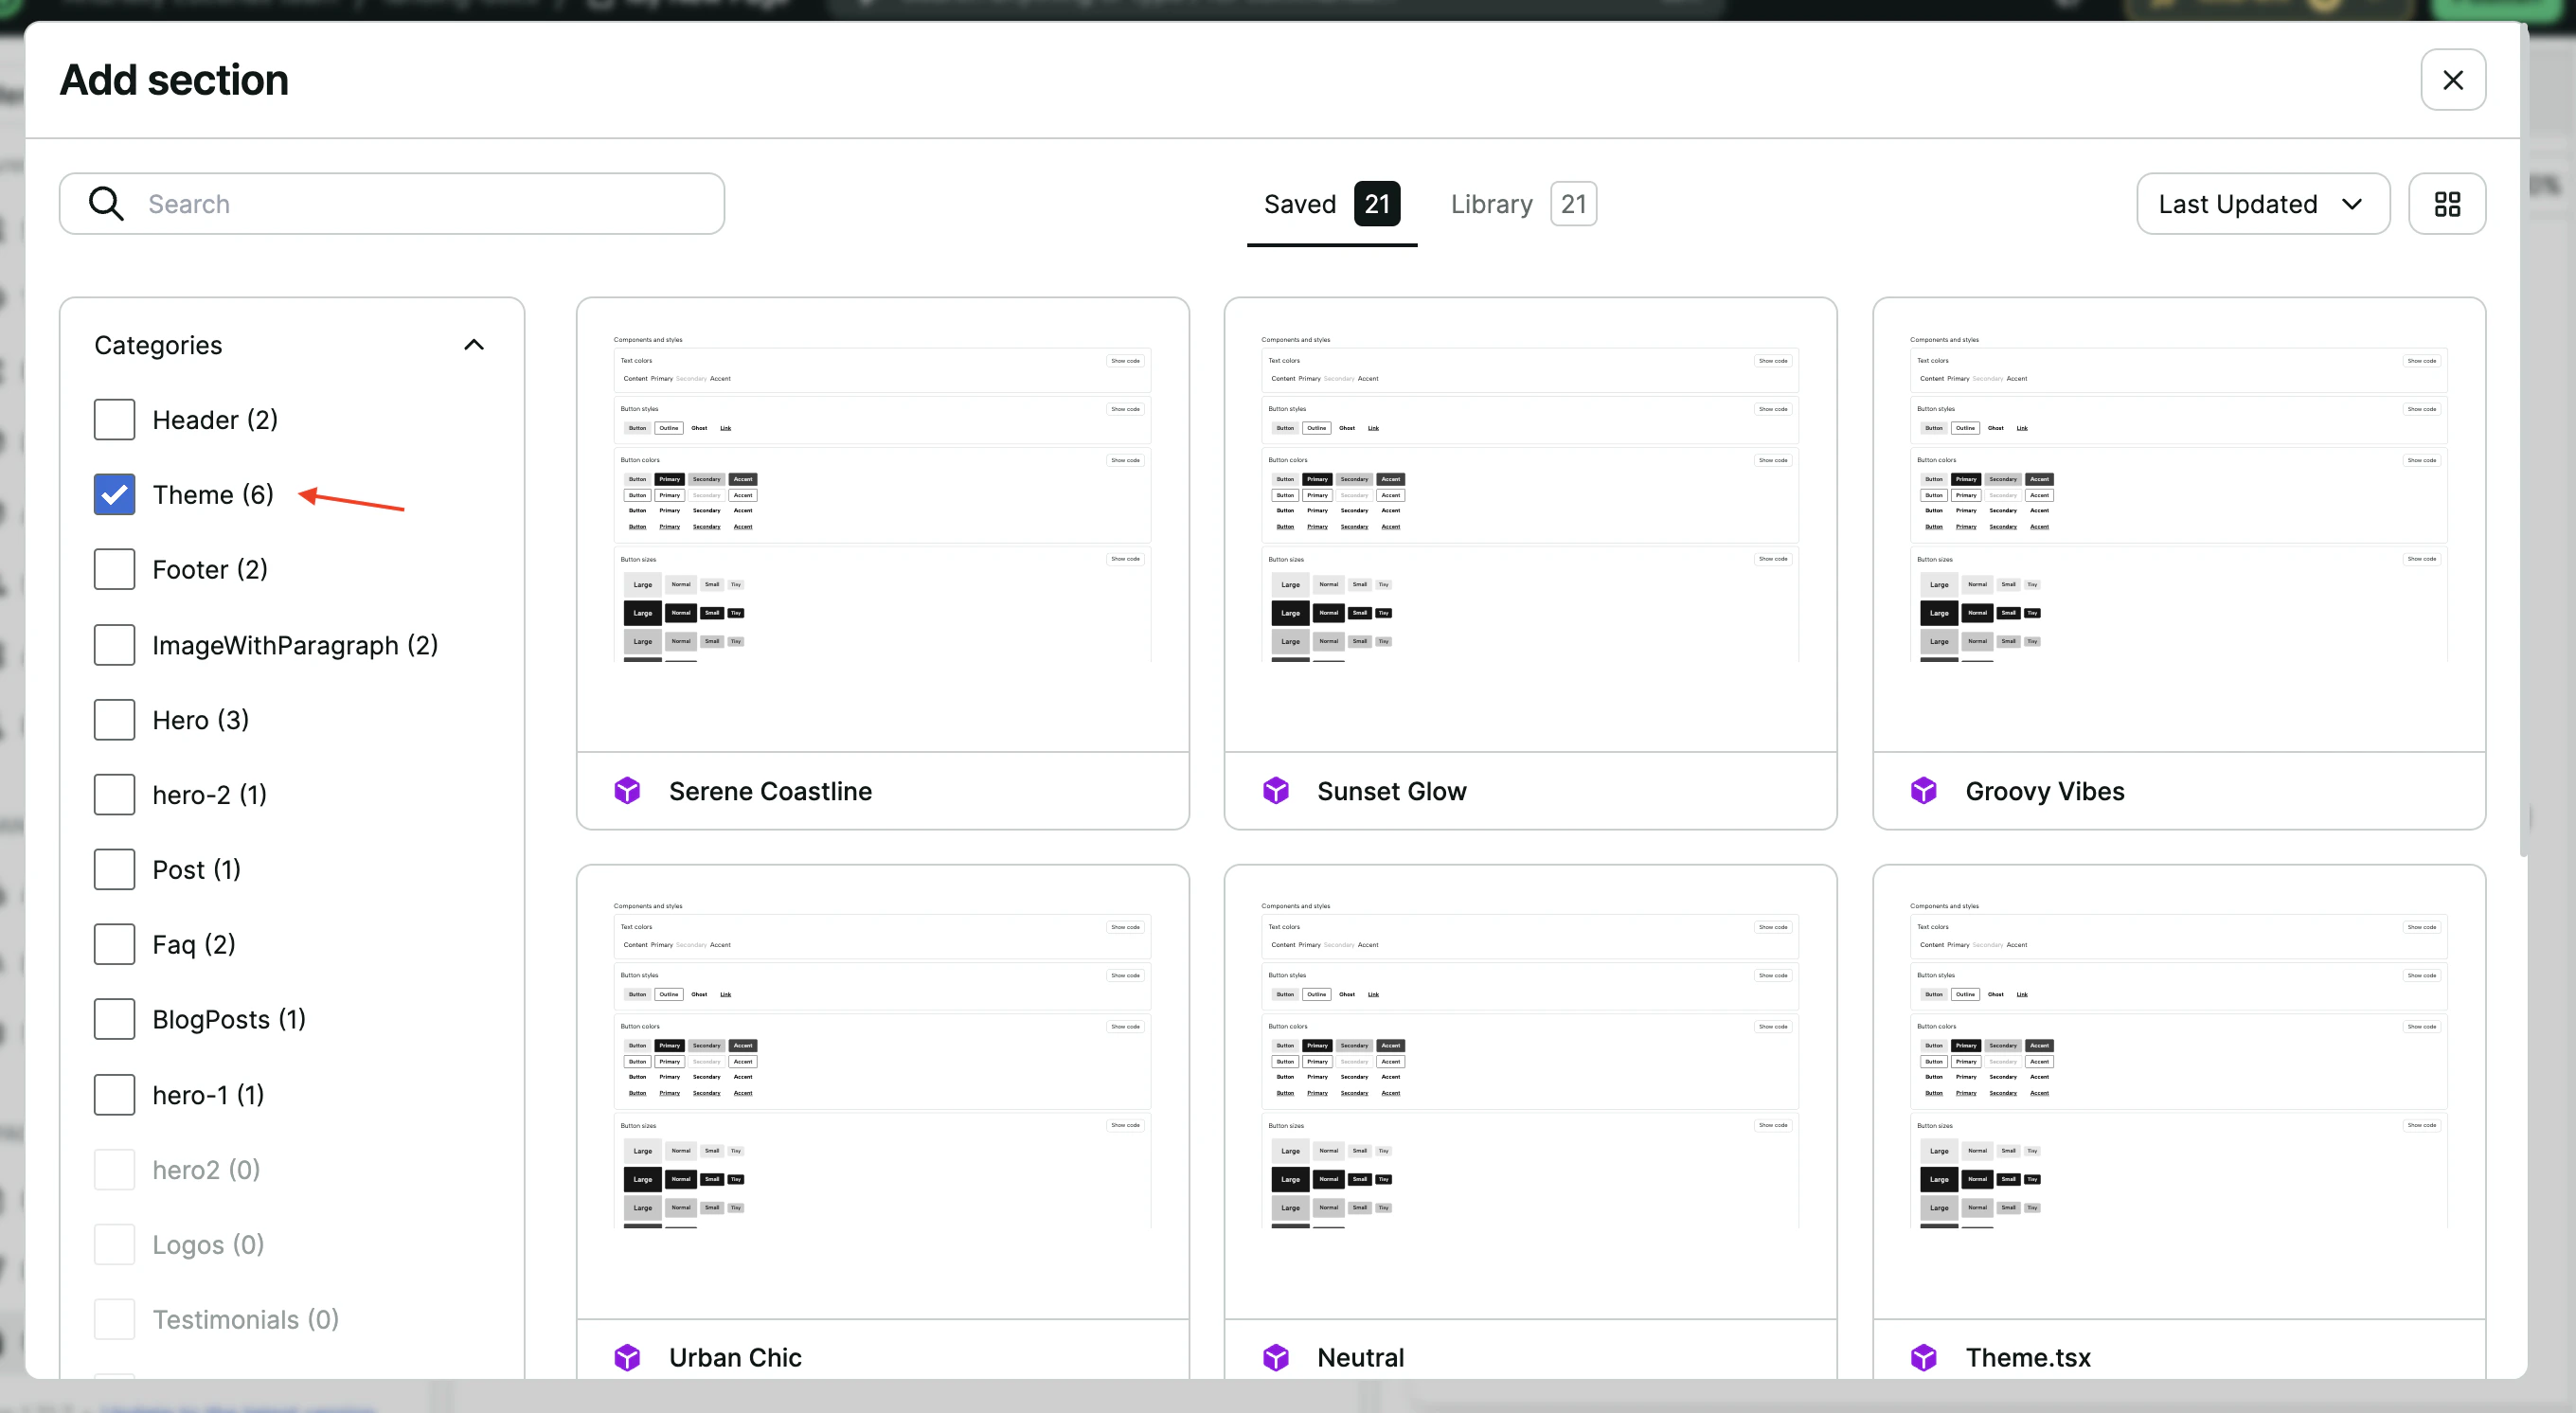The width and height of the screenshot is (2576, 1413).
Task: Select the Saved tab
Action: [1300, 203]
